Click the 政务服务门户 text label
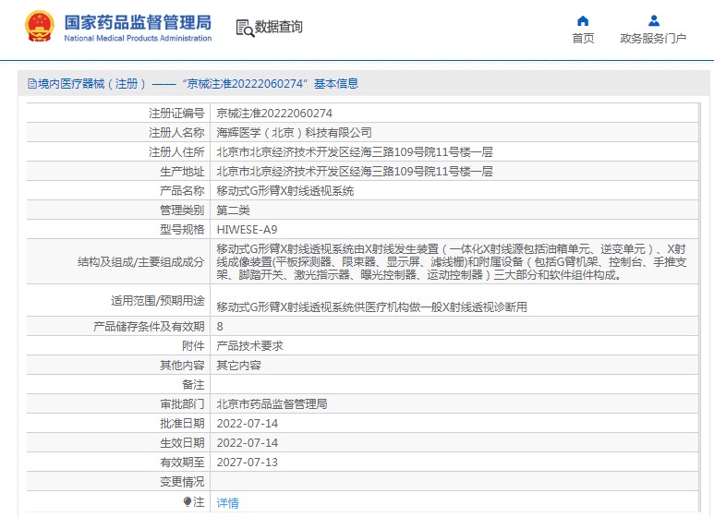Viewport: 714px width, 517px height. [x=653, y=38]
